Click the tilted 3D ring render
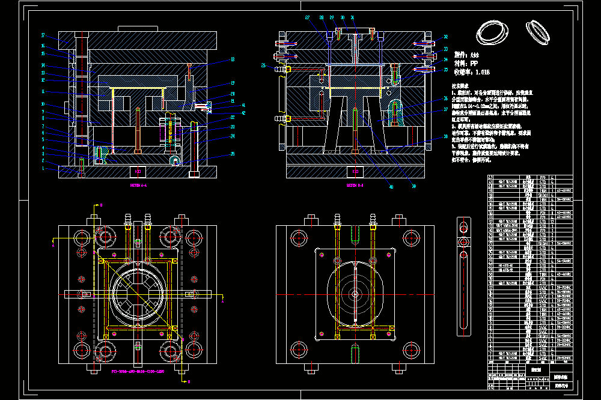This screenshot has height=400, width=601. click(538, 32)
